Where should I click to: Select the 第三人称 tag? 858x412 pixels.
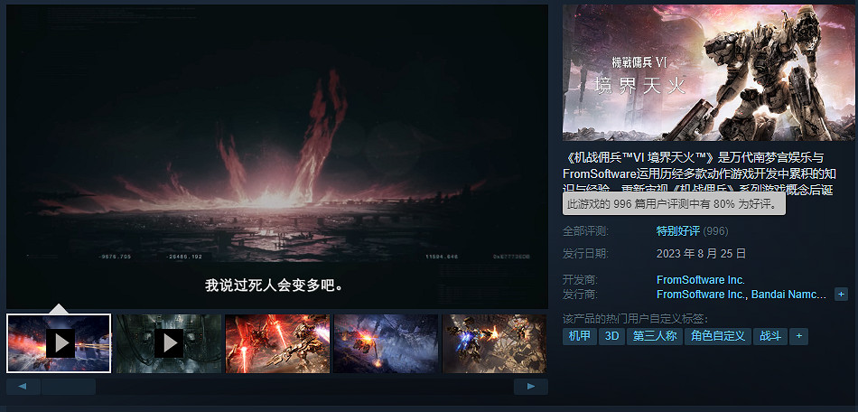coord(655,336)
